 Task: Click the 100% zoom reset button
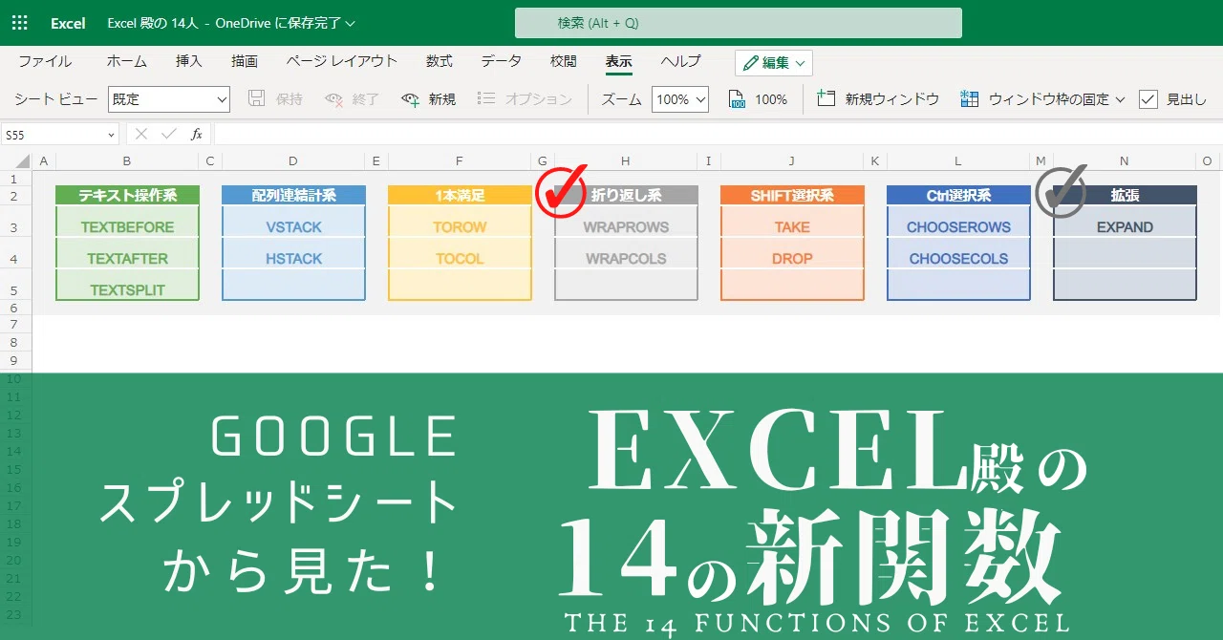click(758, 99)
